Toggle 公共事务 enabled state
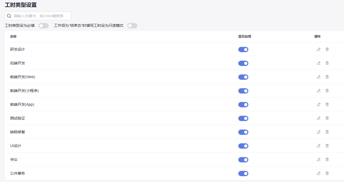Image resolution: width=344 pixels, height=182 pixels. [243, 174]
